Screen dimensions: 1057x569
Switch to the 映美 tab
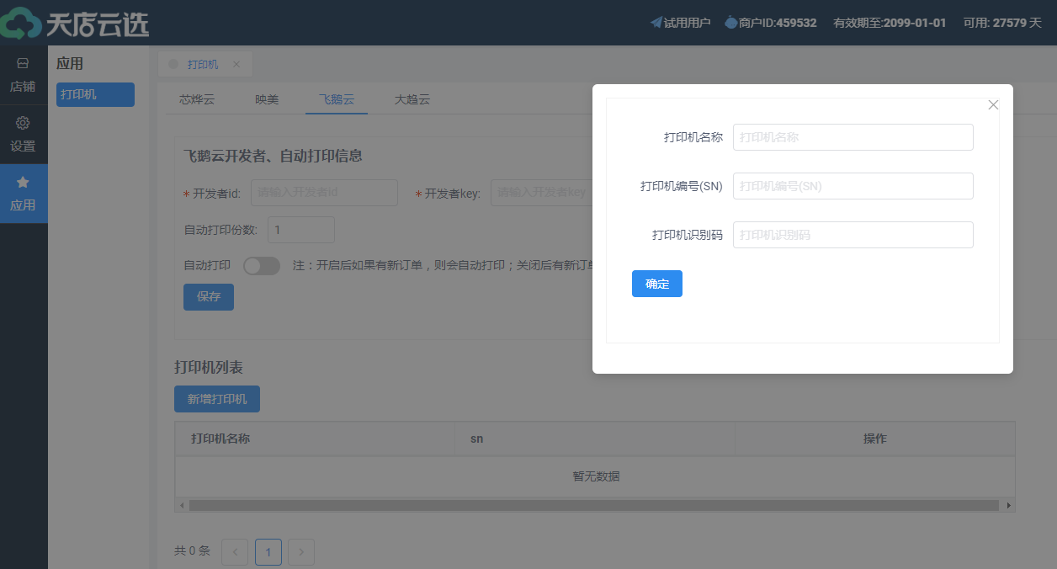(x=267, y=99)
